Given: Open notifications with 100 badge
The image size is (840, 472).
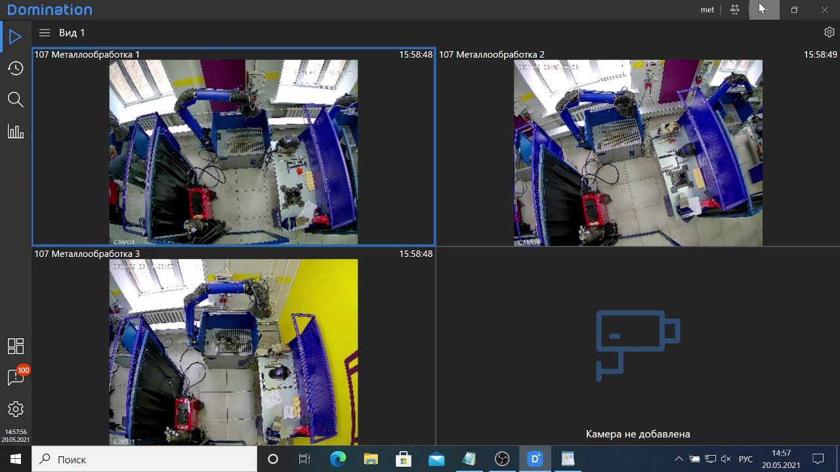Looking at the screenshot, I should (x=15, y=377).
